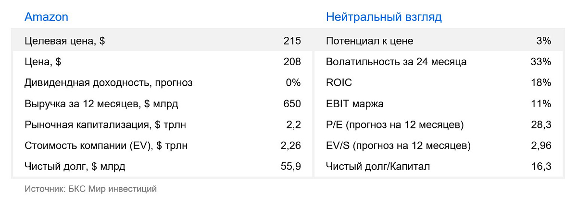
Task: Select the ROIC row label
Action: [x=339, y=83]
